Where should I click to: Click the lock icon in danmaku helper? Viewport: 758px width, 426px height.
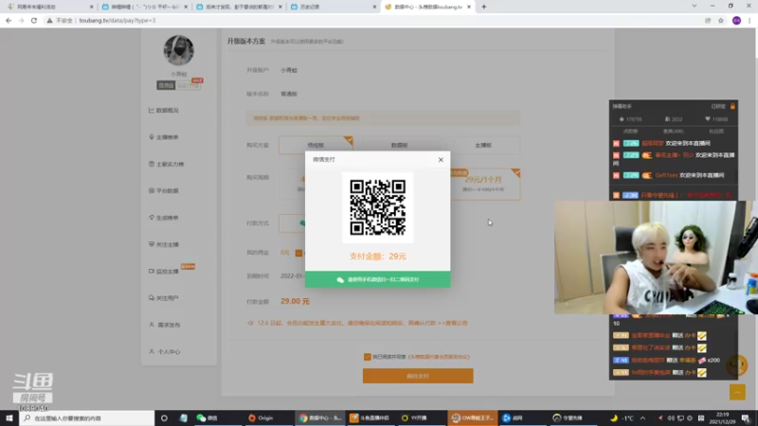point(732,106)
